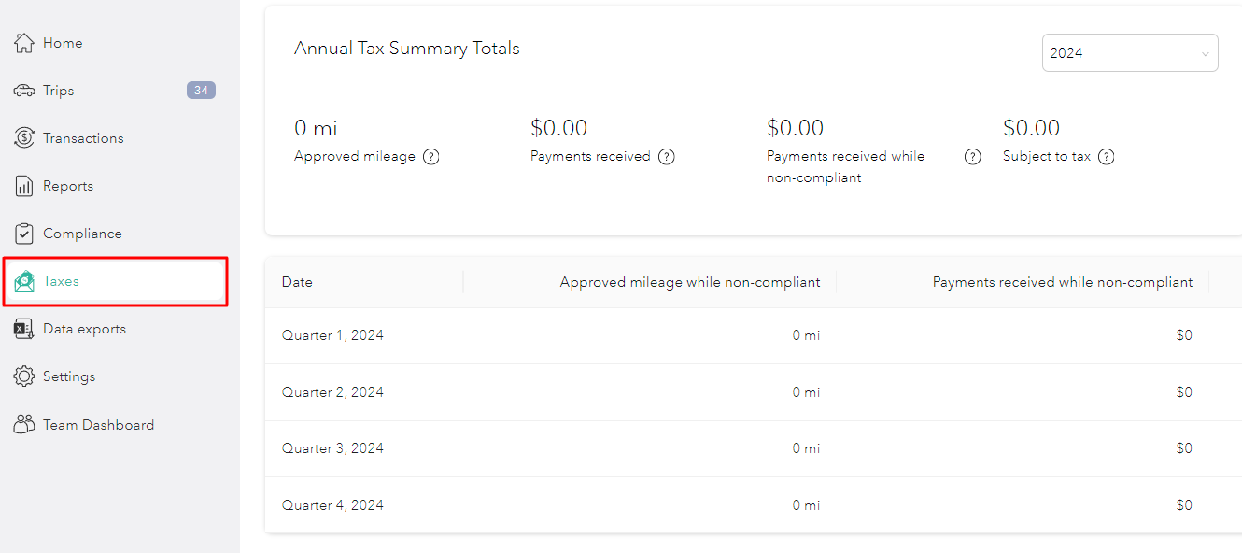Click help icon for non-compliant payments
Screen dimensions: 1242x553
tap(972, 157)
